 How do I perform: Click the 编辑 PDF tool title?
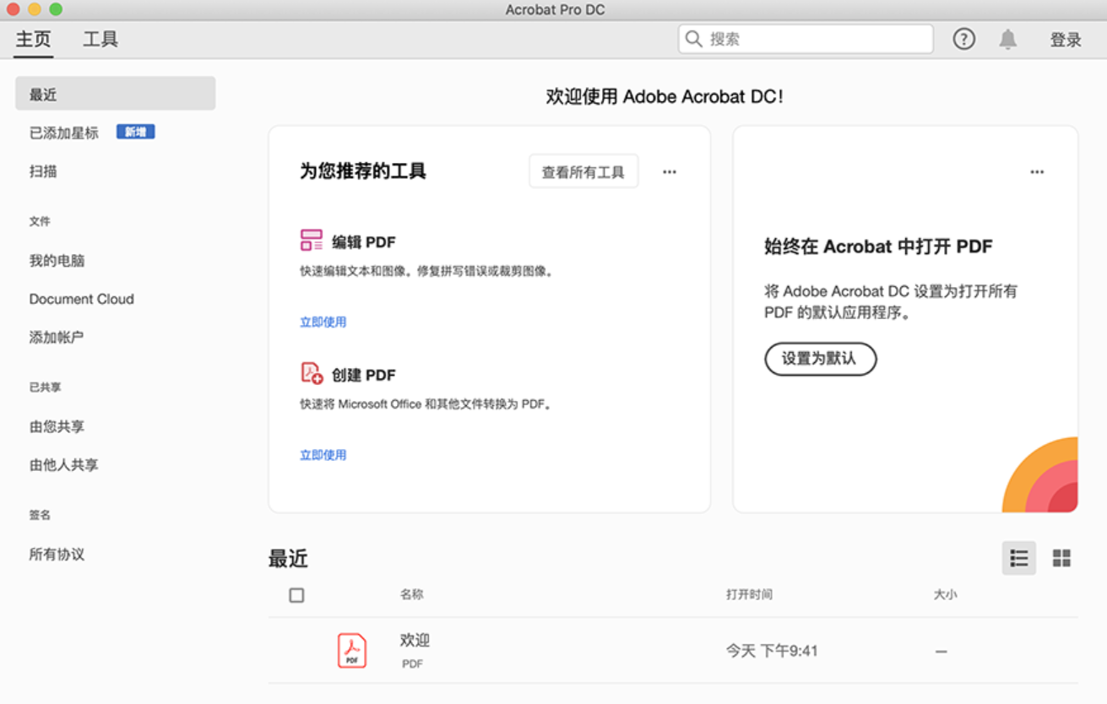tap(364, 242)
